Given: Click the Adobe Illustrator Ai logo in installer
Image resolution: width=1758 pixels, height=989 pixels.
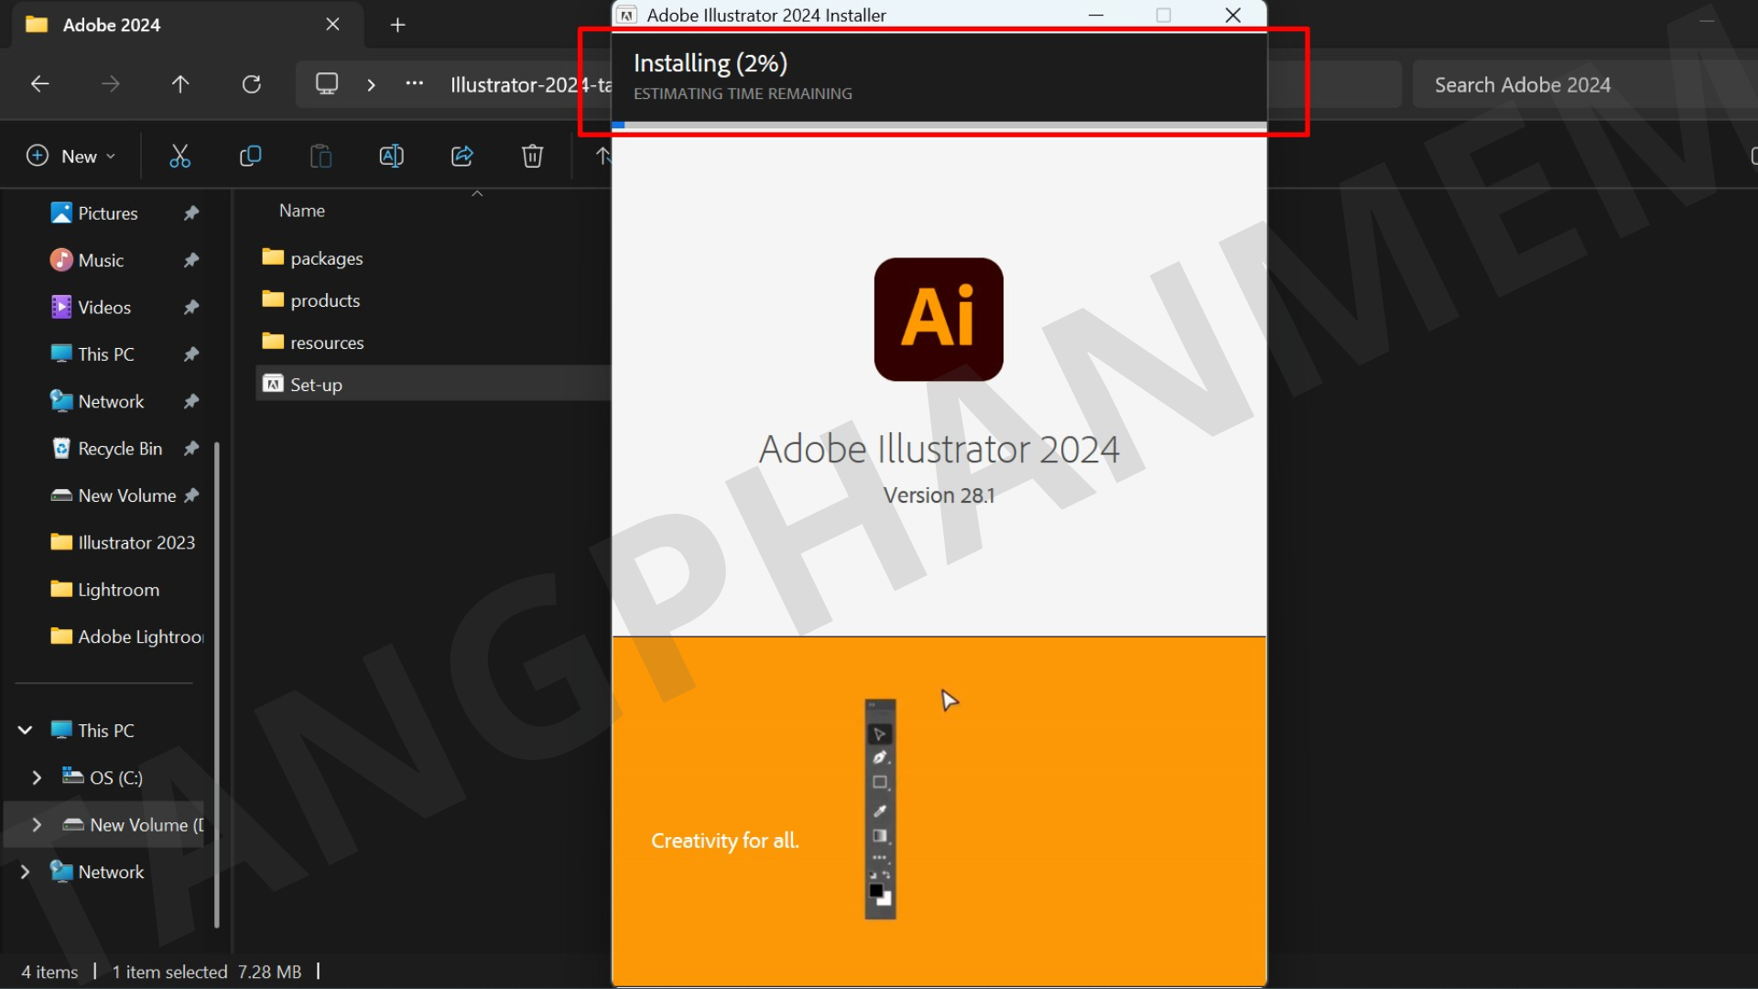Looking at the screenshot, I should (x=939, y=319).
